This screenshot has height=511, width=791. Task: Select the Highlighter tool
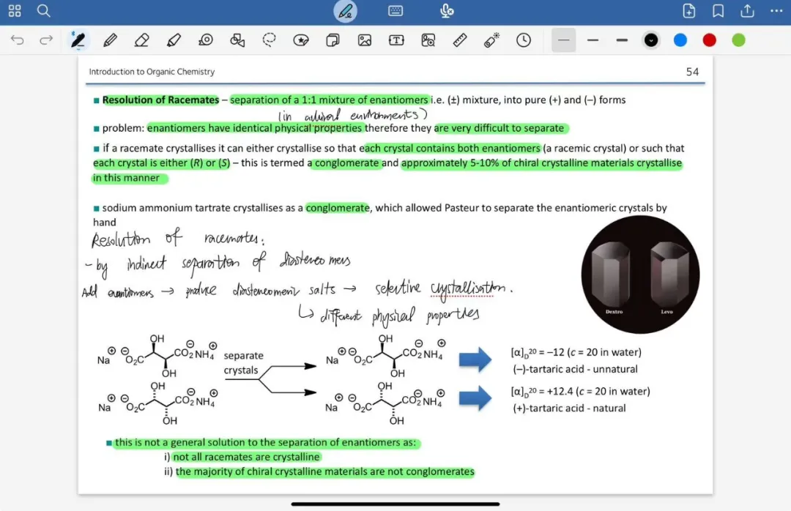174,40
